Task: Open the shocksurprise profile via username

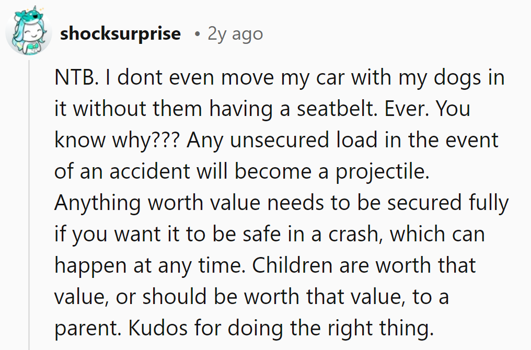Action: 120,34
